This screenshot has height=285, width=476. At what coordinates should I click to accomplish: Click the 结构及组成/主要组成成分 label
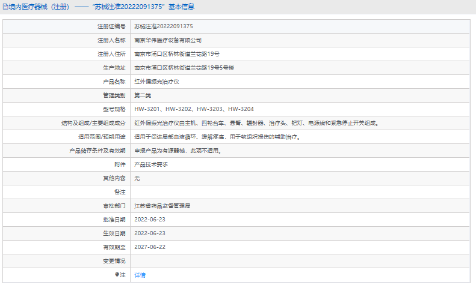coord(93,123)
